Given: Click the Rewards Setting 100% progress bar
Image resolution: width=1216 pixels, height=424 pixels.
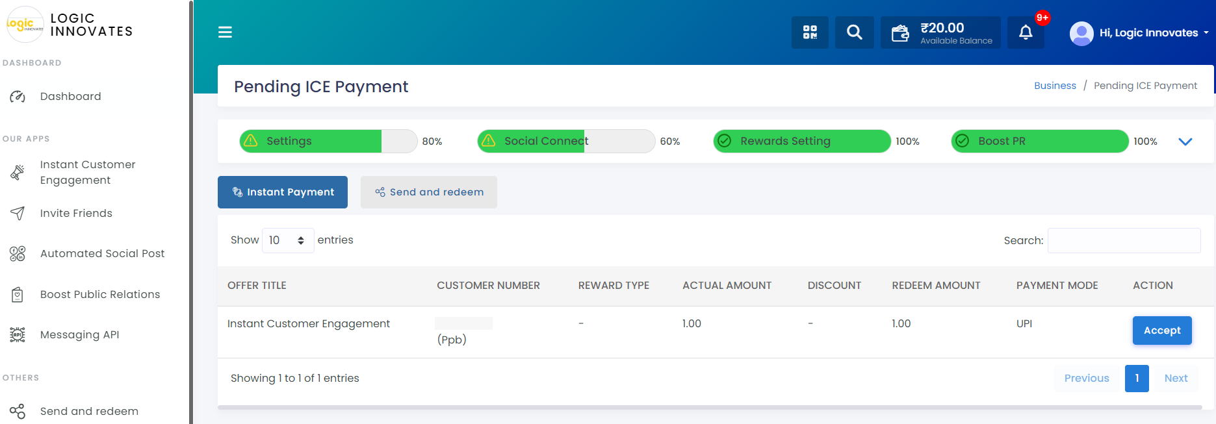Looking at the screenshot, I should 802,141.
